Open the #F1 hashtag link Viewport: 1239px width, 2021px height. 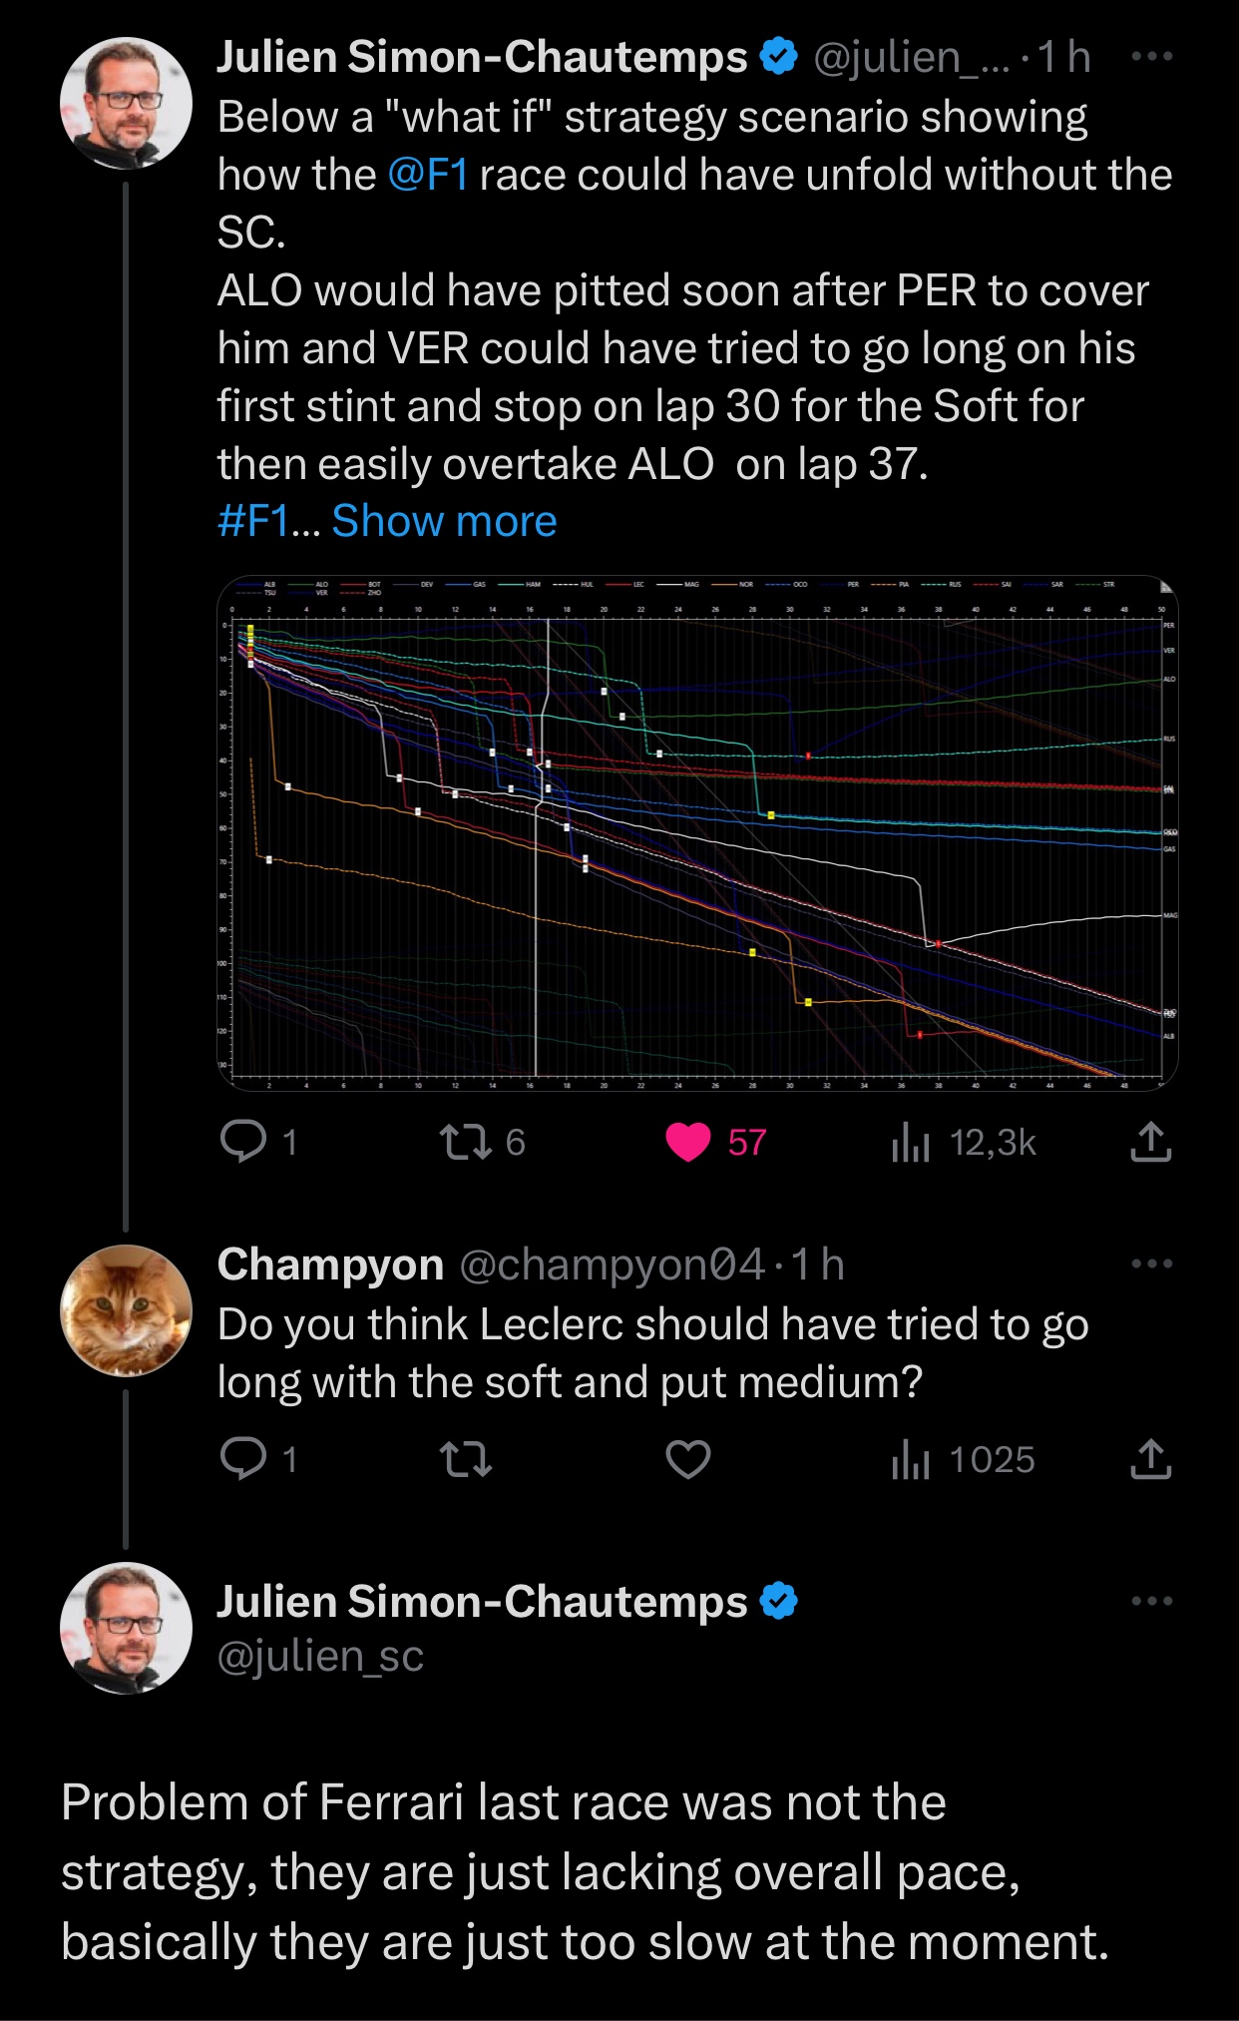tap(252, 521)
